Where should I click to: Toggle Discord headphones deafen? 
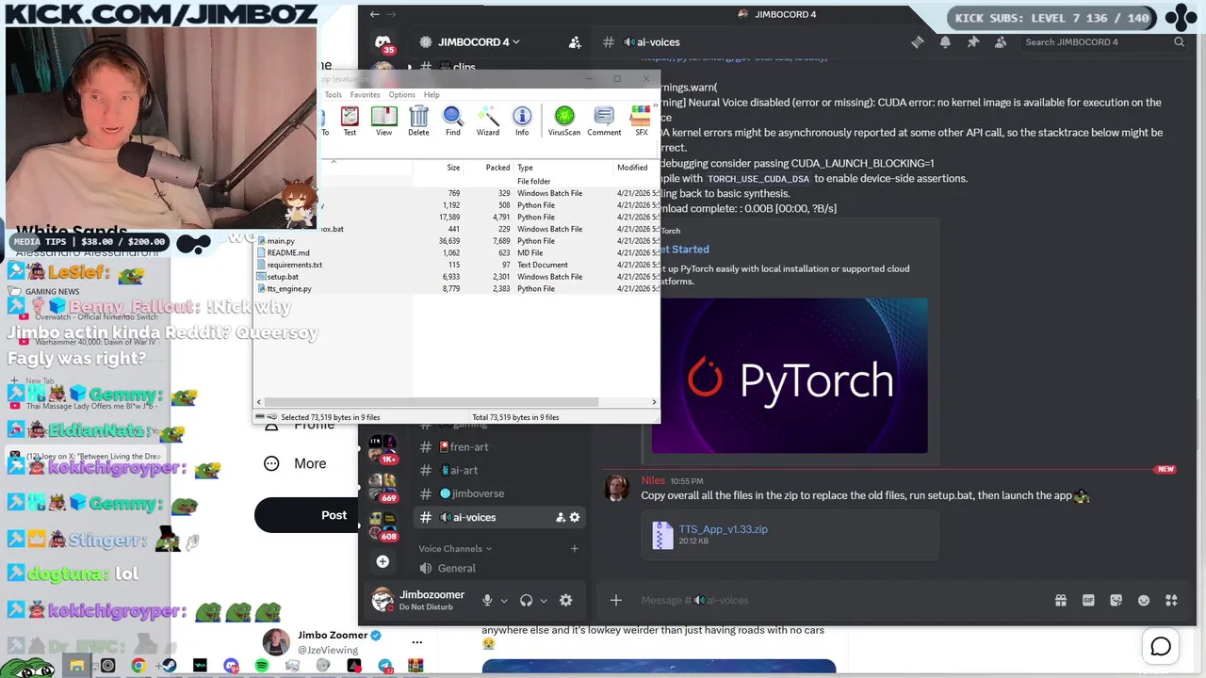coord(527,600)
